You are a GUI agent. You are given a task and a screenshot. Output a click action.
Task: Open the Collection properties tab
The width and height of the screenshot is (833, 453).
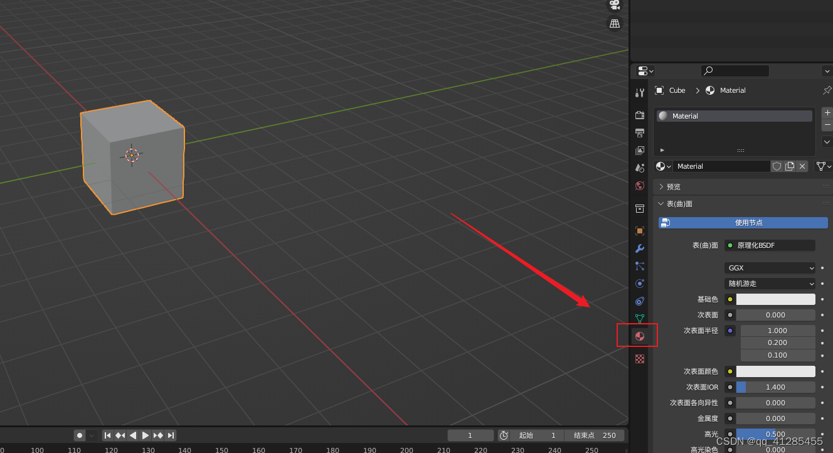click(x=640, y=208)
